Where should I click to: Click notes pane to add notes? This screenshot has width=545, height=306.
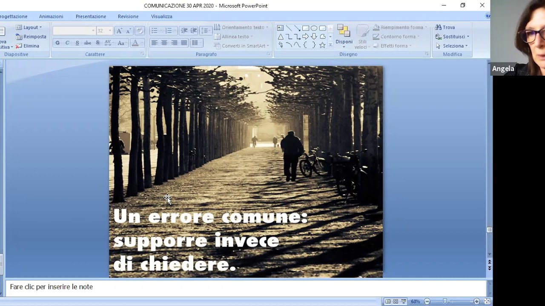tap(246, 287)
